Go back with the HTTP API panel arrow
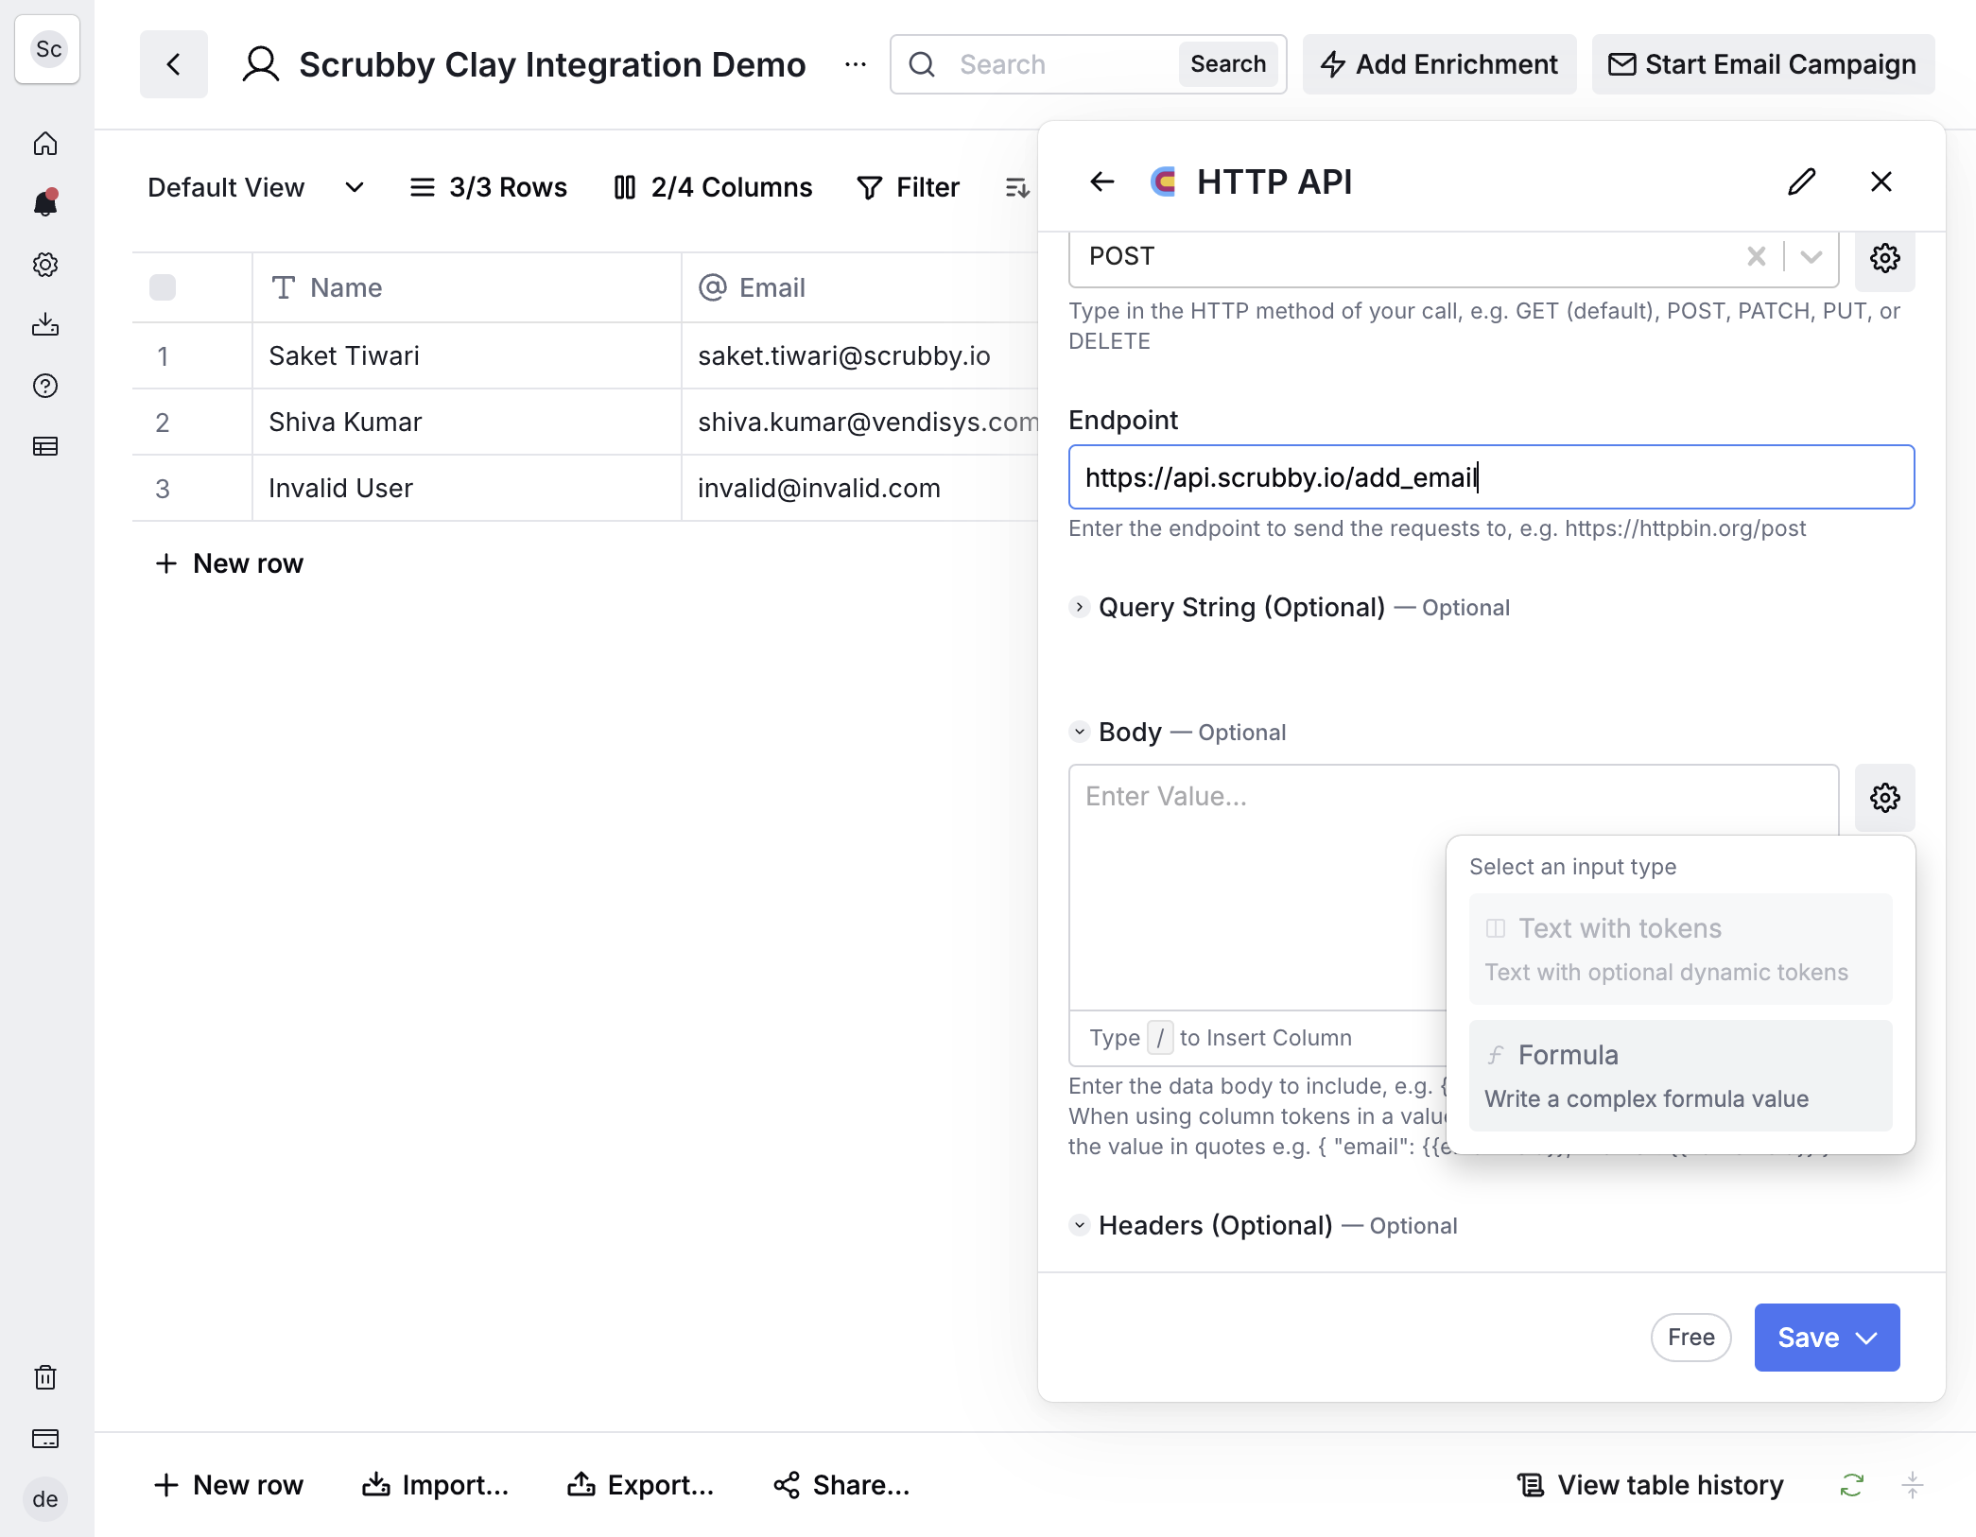 (x=1102, y=181)
